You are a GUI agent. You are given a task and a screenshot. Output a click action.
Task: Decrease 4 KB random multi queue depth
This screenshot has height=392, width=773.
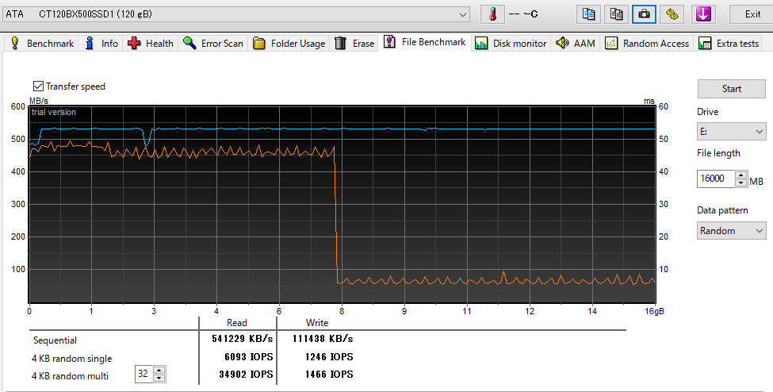[x=159, y=379]
